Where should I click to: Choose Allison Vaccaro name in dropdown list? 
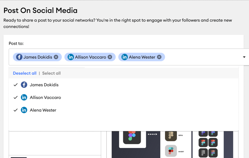coord(45,97)
